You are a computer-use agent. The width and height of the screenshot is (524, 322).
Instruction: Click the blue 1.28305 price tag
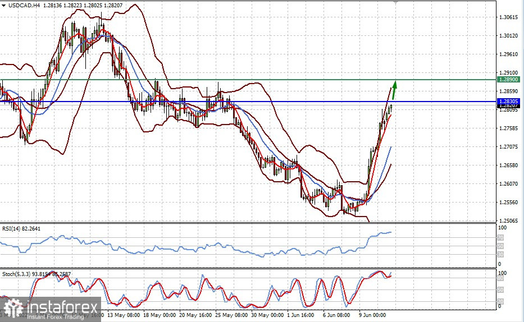click(x=510, y=101)
